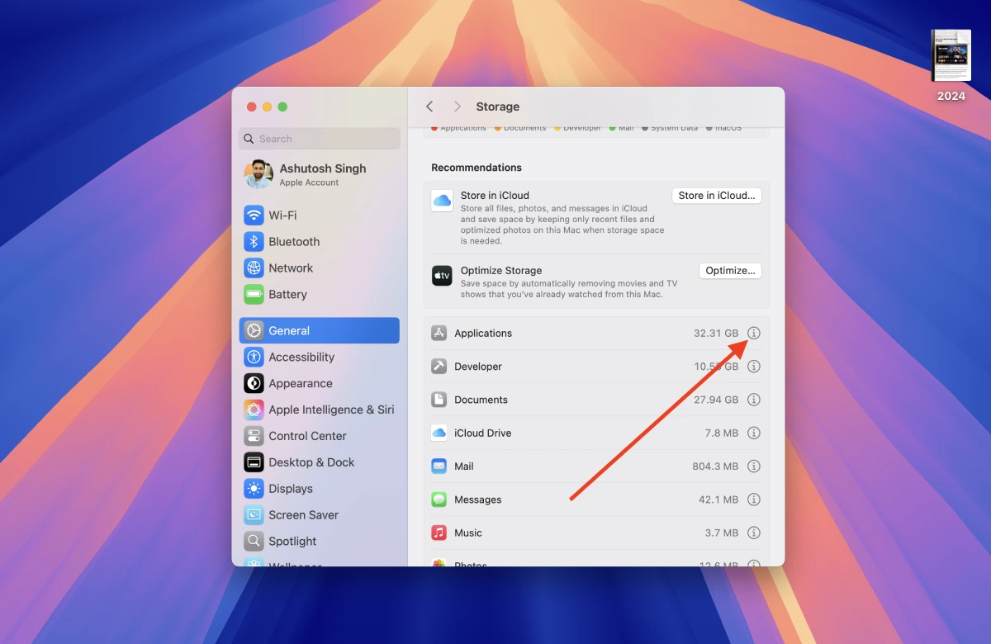Click the Messages 42.1 MB size
This screenshot has height=644, width=991.
[718, 500]
